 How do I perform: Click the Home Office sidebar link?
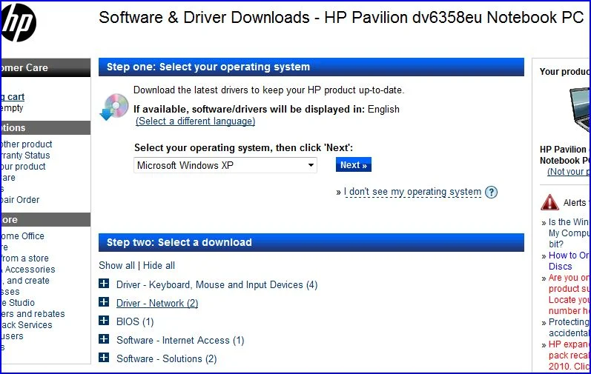click(x=22, y=236)
